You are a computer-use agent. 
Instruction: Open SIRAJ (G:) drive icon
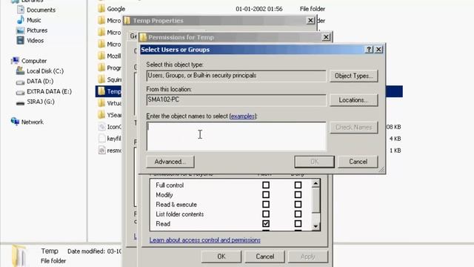pyautogui.click(x=20, y=102)
